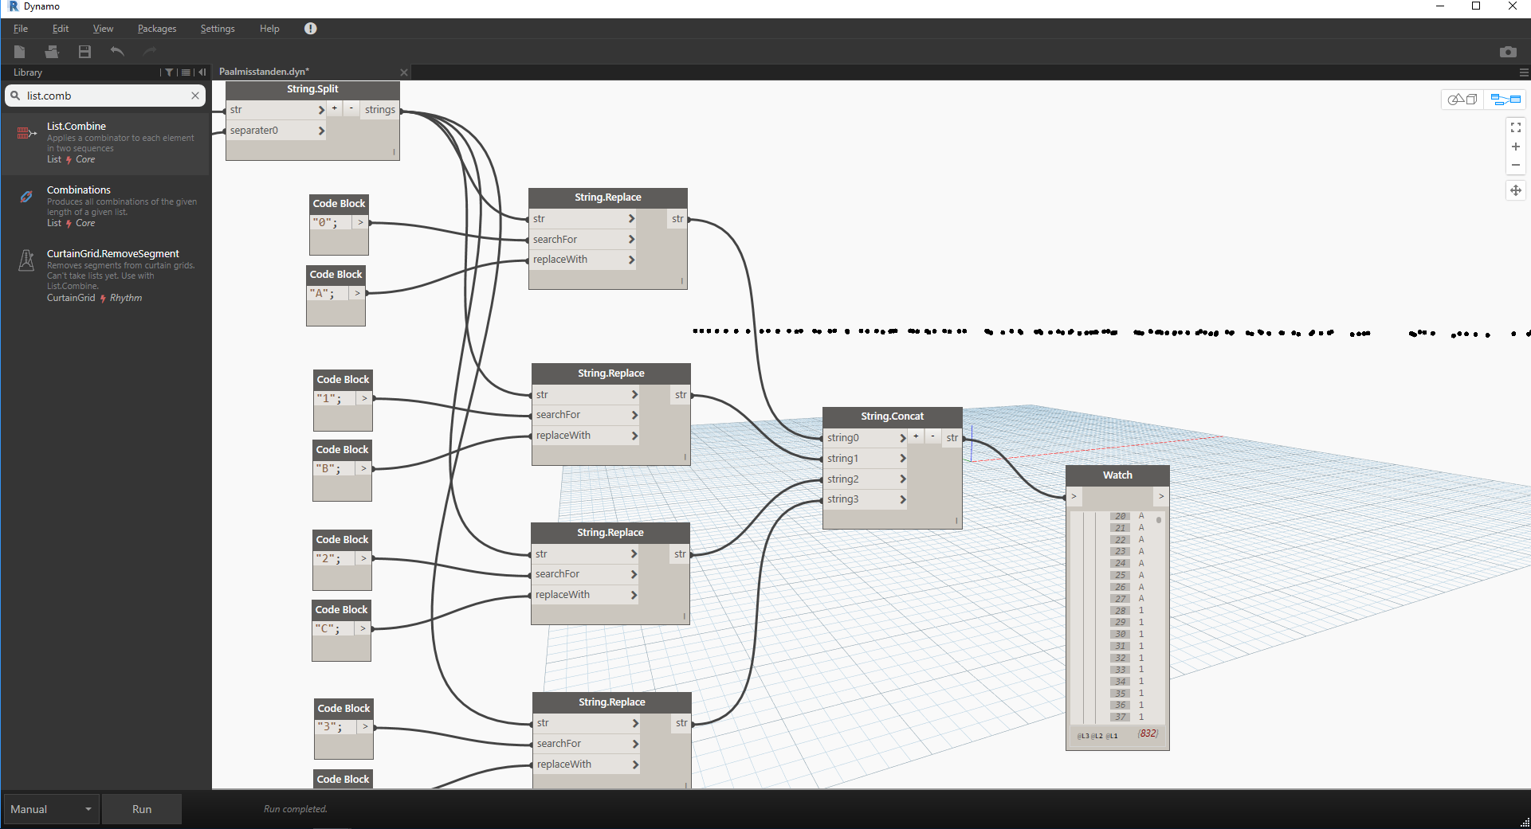
Task: Expand String.Concat string0 input chevron
Action: pyautogui.click(x=903, y=438)
